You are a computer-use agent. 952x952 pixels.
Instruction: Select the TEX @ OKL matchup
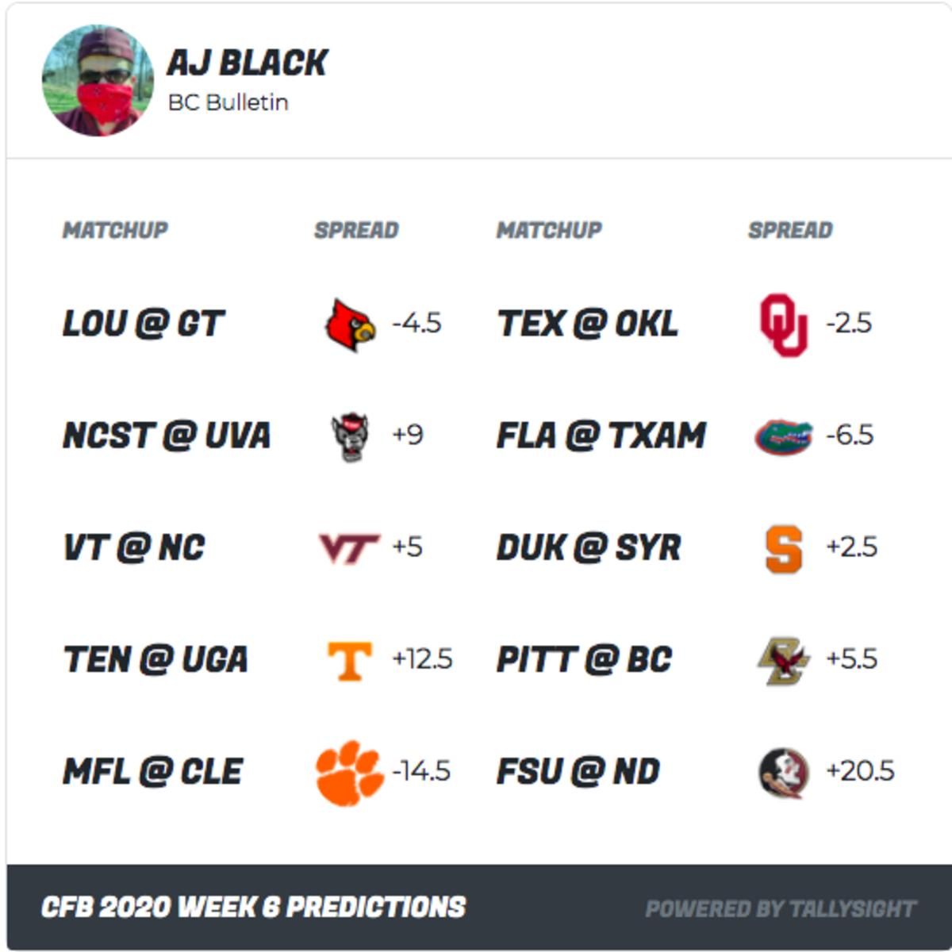(x=587, y=324)
